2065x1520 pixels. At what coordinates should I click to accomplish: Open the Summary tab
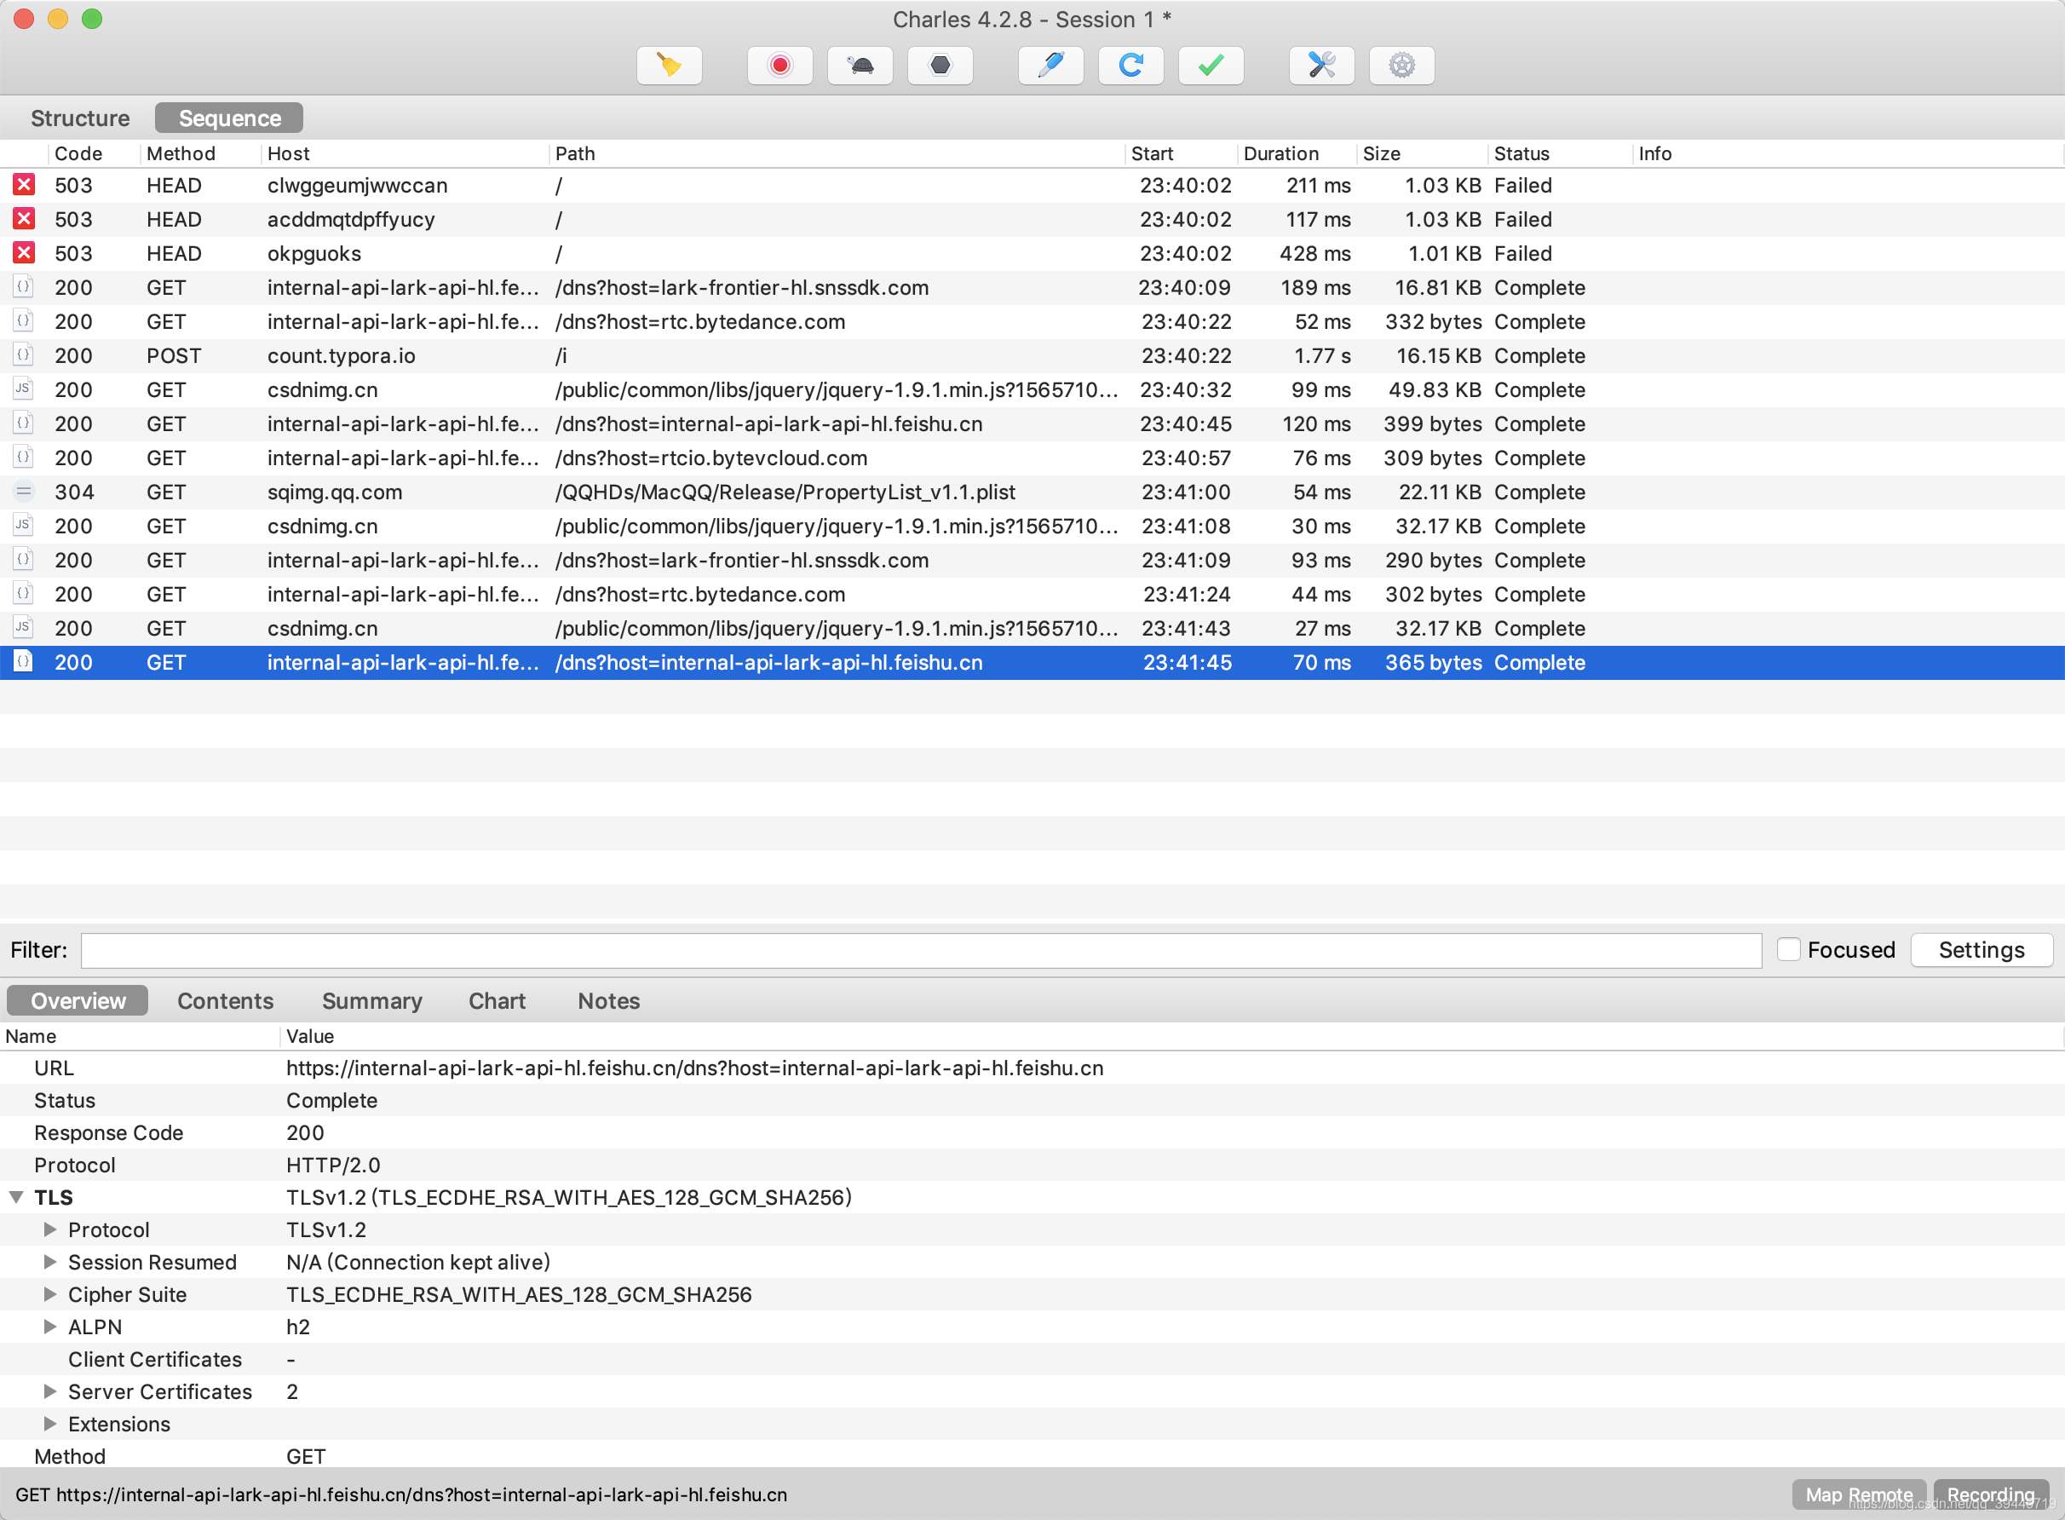tap(371, 1000)
